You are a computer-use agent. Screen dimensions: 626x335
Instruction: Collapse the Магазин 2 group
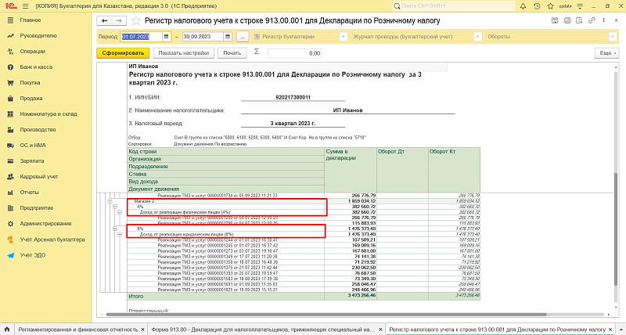[110, 201]
